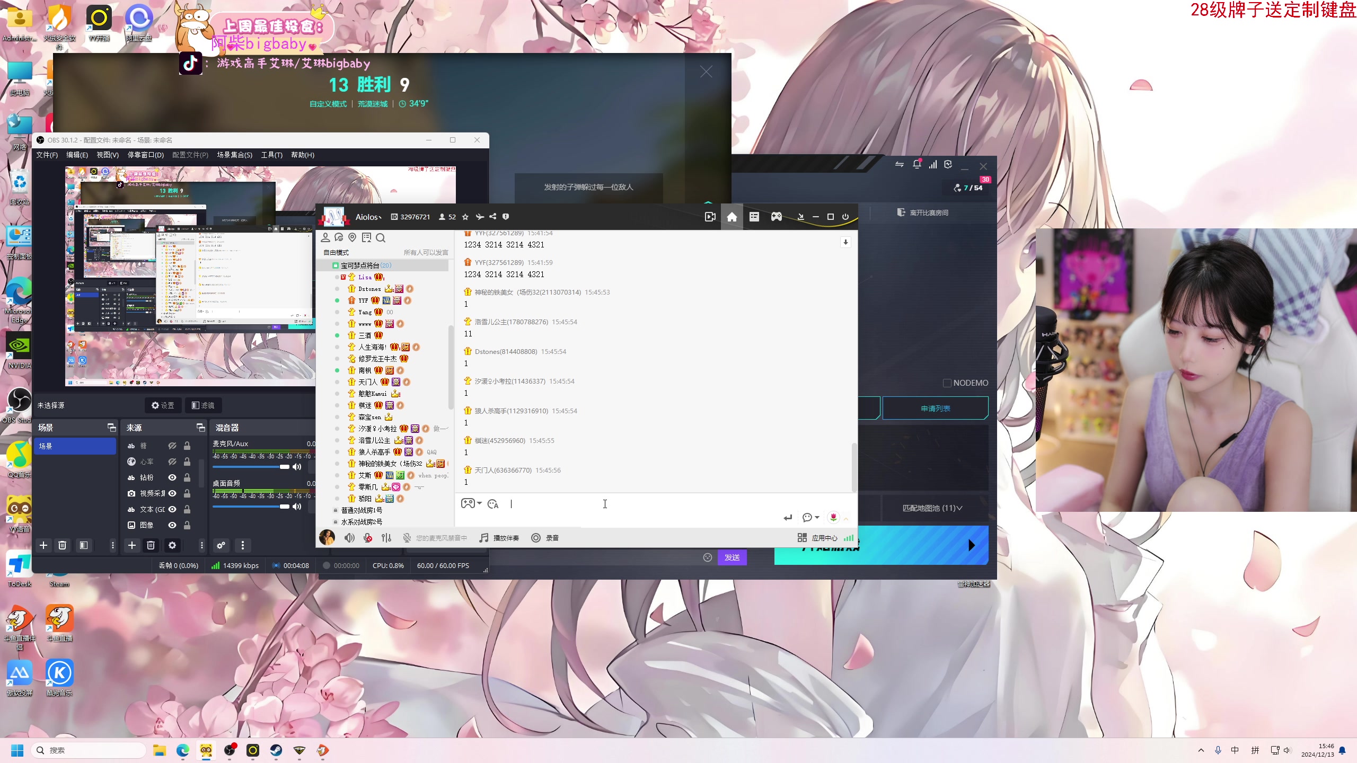Screen dimensions: 1357x763
Task: Toggle the YY microphone mute icon
Action: pyautogui.click(x=368, y=538)
